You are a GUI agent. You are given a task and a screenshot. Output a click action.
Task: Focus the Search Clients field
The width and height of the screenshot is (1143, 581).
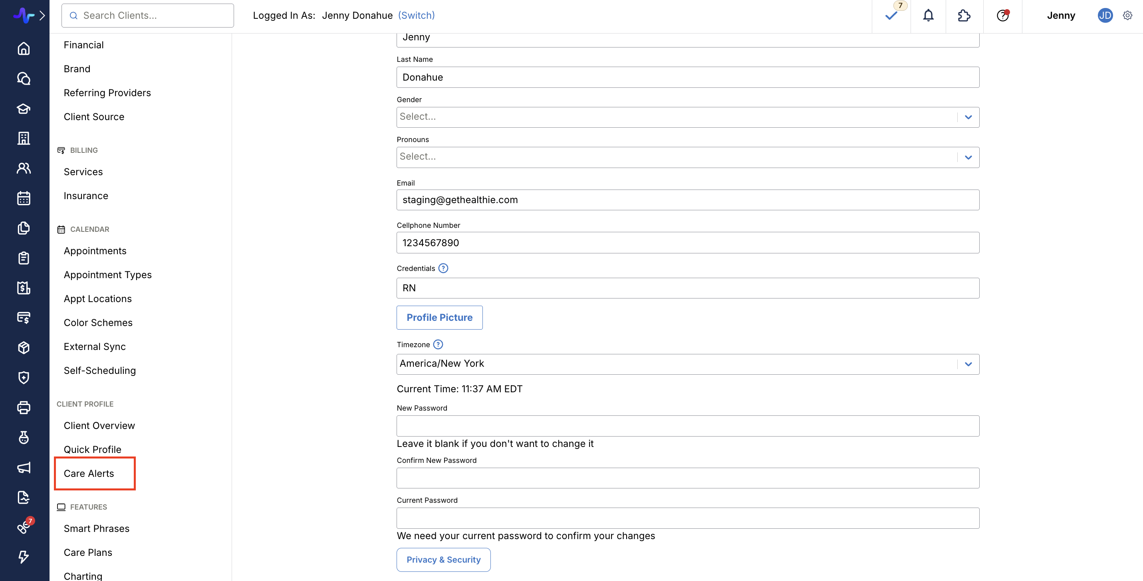click(x=147, y=16)
